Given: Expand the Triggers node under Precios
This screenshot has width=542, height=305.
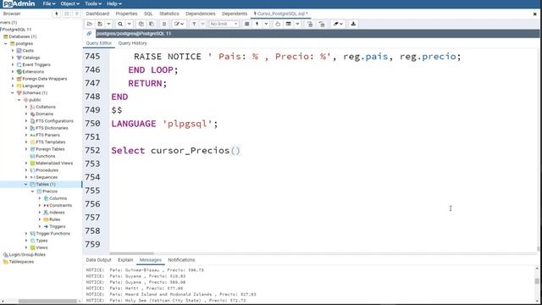Looking at the screenshot, I should pos(40,226).
